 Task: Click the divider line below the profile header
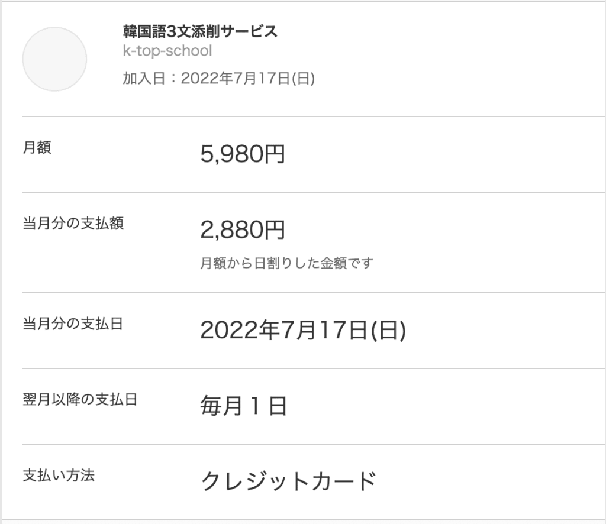point(314,117)
